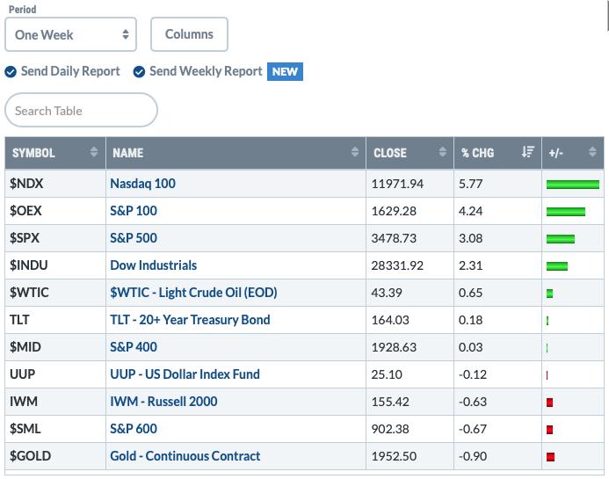Open the TLT - 20+ Year Treasury Bond link
The height and width of the screenshot is (479, 609).
click(x=191, y=320)
